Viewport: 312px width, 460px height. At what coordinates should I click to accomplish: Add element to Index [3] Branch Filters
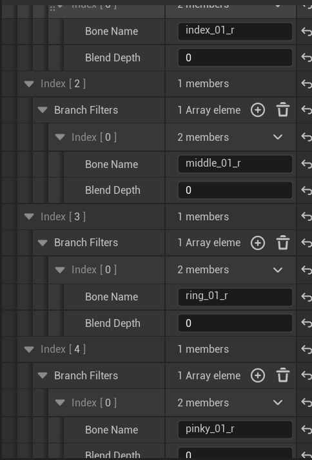pos(258,243)
